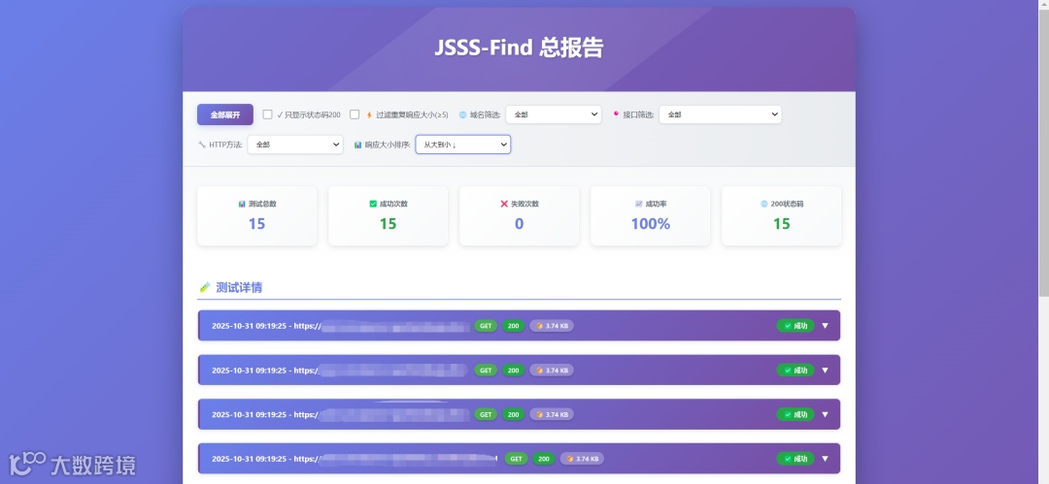Click the bar chart icon beside 响应大小排序
Image resolution: width=1049 pixels, height=484 pixels.
(x=357, y=145)
